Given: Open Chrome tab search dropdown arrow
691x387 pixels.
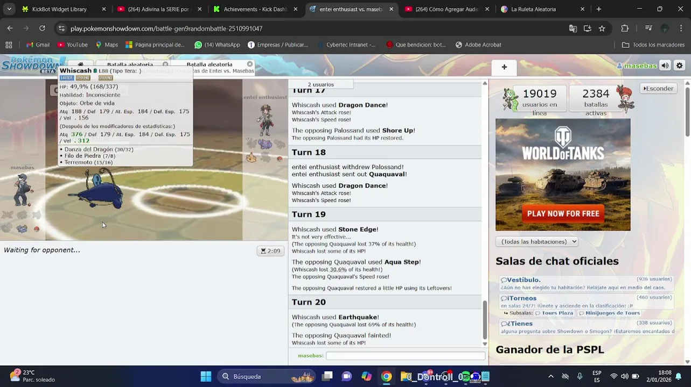Looking at the screenshot, I should point(9,9).
